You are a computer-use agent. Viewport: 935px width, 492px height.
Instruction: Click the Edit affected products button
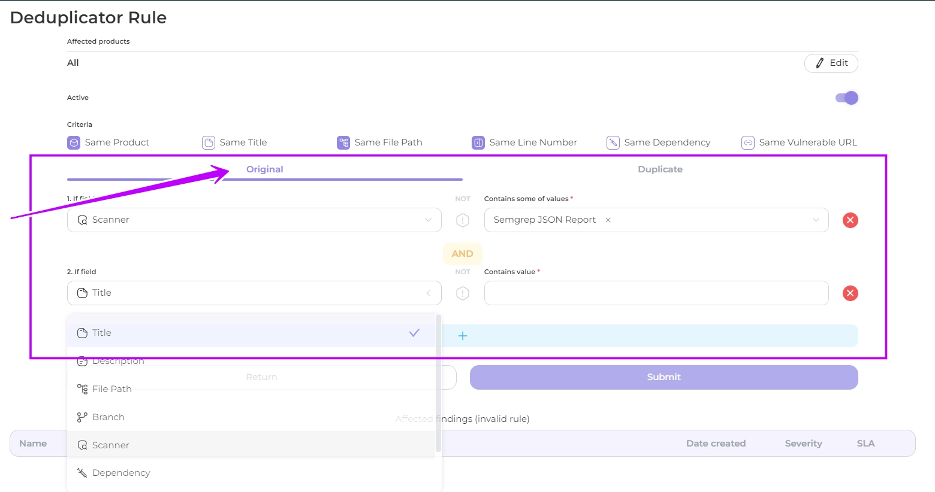tap(831, 63)
